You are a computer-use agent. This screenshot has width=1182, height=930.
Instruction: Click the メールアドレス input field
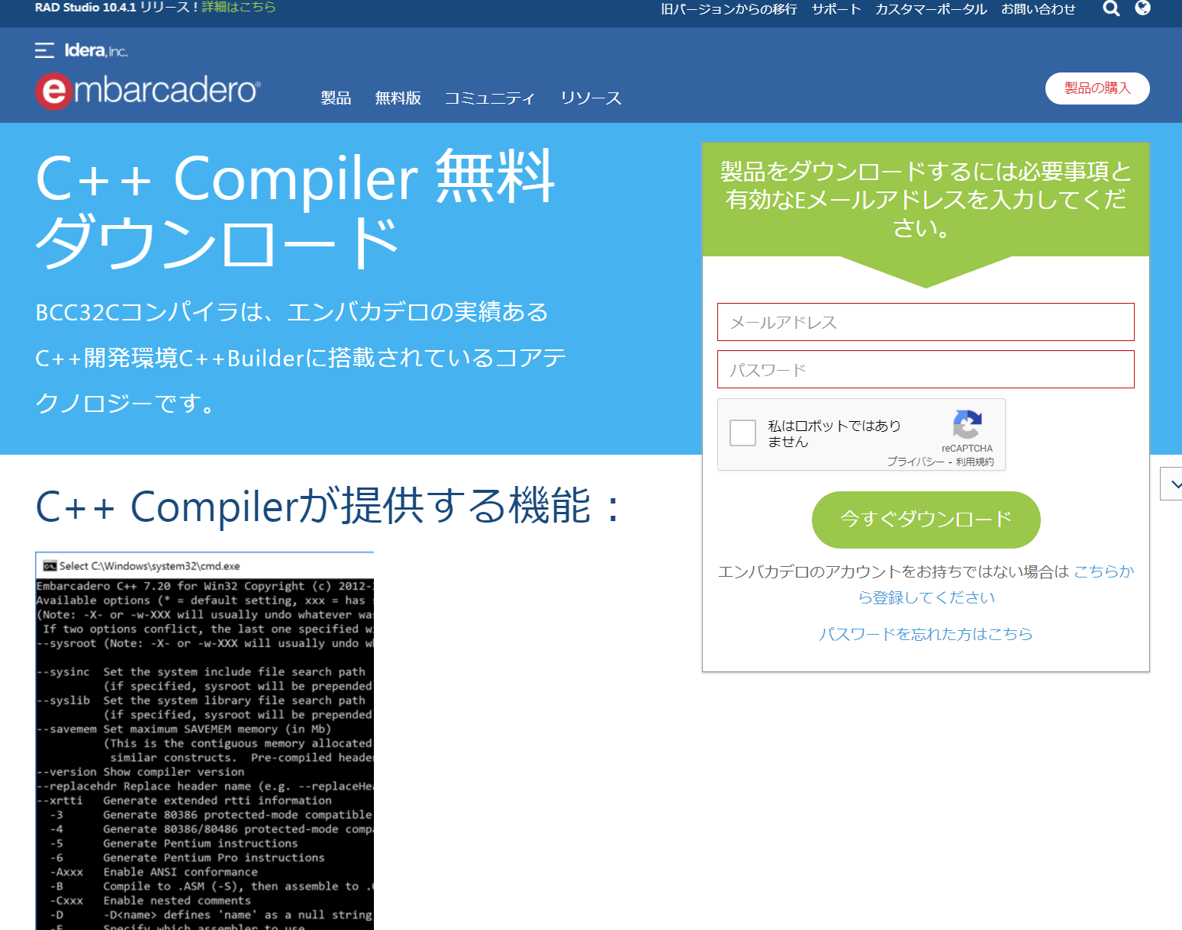pyautogui.click(x=925, y=322)
